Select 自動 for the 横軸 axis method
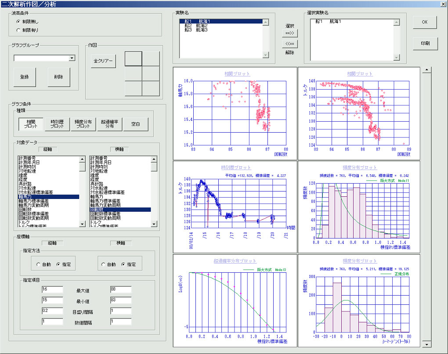The height and width of the screenshot is (354, 448). pyautogui.click(x=103, y=264)
